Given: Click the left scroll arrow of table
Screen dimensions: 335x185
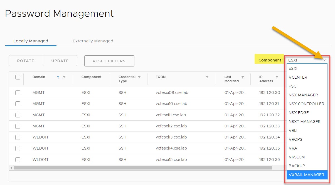Looking at the screenshot, I should pyautogui.click(x=11, y=168).
